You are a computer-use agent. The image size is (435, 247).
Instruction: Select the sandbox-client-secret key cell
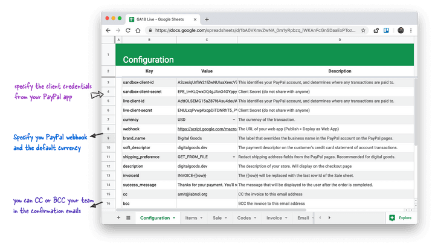tap(149, 92)
